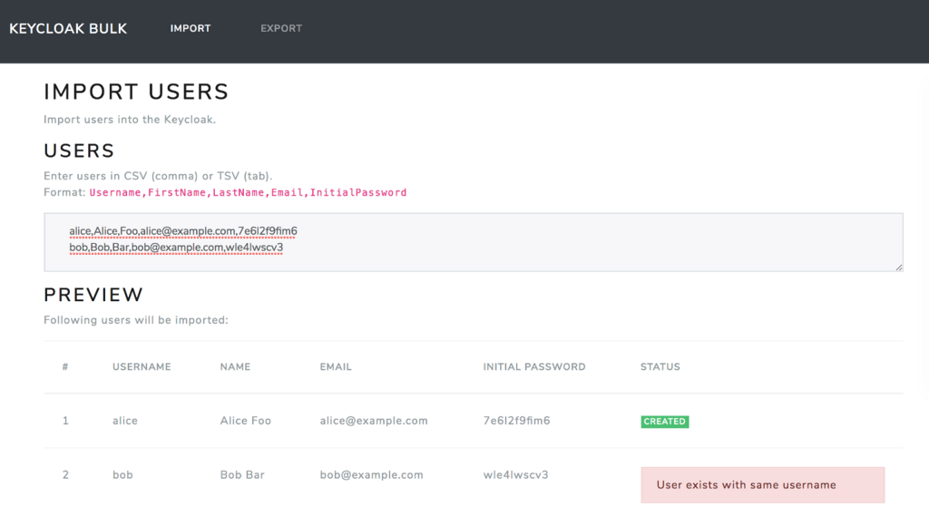Screen dimensions: 929x516
Task: Click the textarea resize handle corner
Action: click(x=899, y=268)
